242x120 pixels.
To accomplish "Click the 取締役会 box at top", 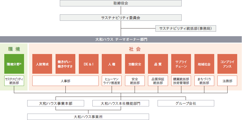I will tap(121, 3).
